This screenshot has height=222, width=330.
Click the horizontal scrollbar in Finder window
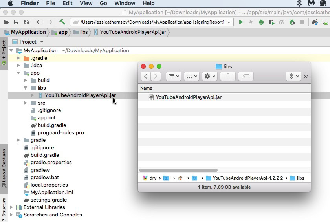coord(179,170)
